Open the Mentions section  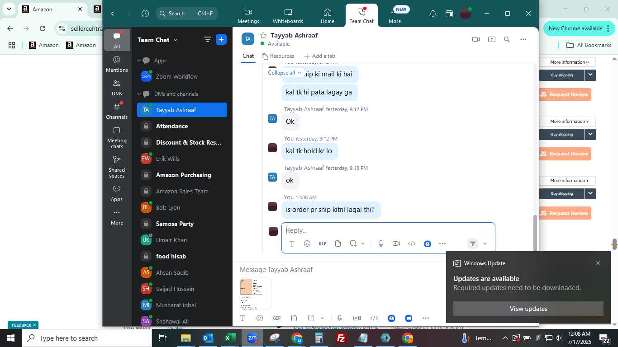[x=117, y=64]
